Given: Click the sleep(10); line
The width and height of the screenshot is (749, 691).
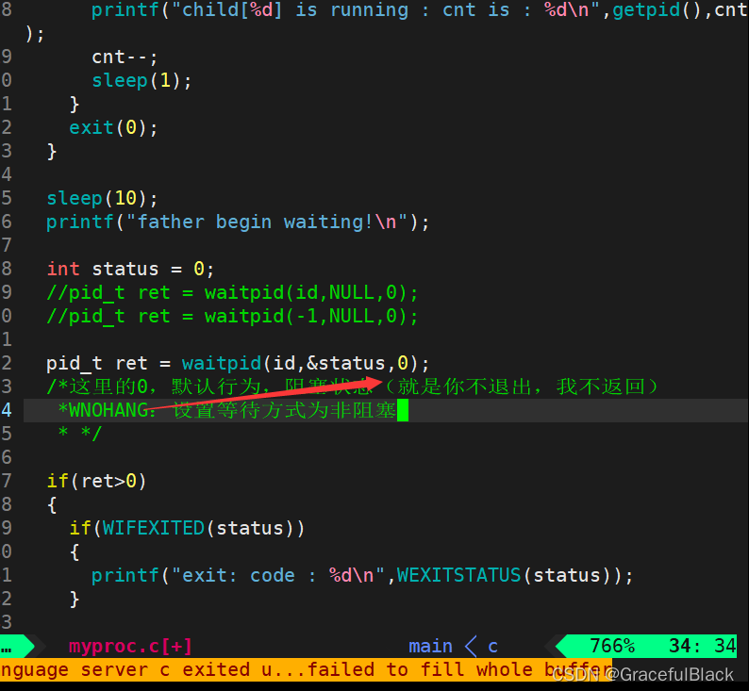Looking at the screenshot, I should [x=102, y=198].
